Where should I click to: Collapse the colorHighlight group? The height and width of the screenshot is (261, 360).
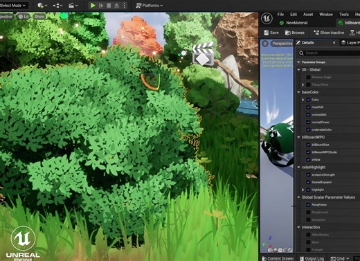point(298,167)
